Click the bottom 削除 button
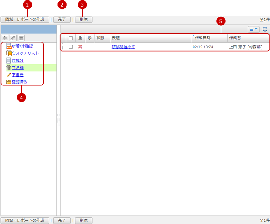The image size is (270, 224). (84, 221)
